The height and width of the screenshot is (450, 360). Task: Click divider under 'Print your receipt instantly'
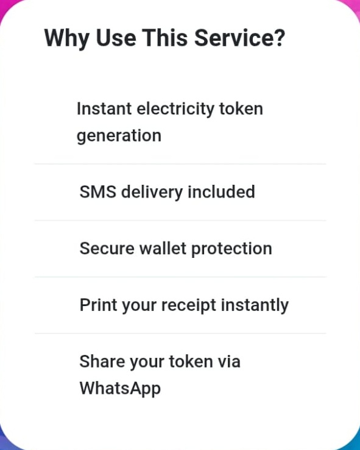point(180,334)
